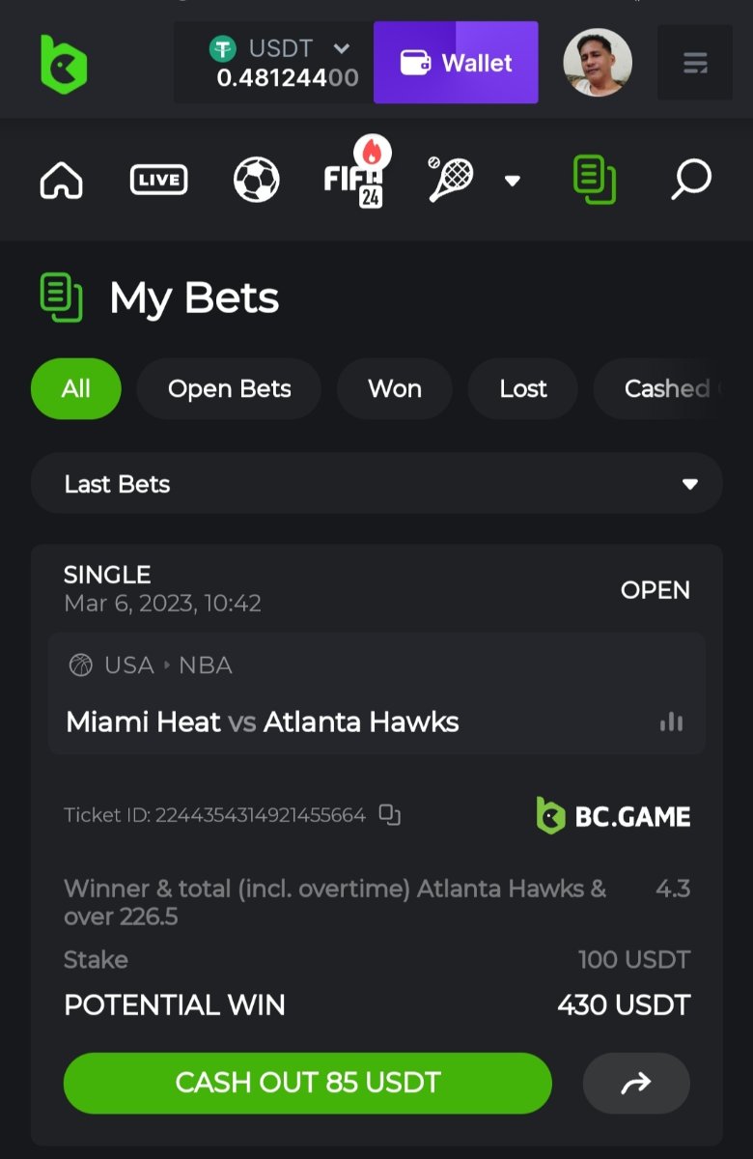Switch to the Open Bets filter

(229, 389)
